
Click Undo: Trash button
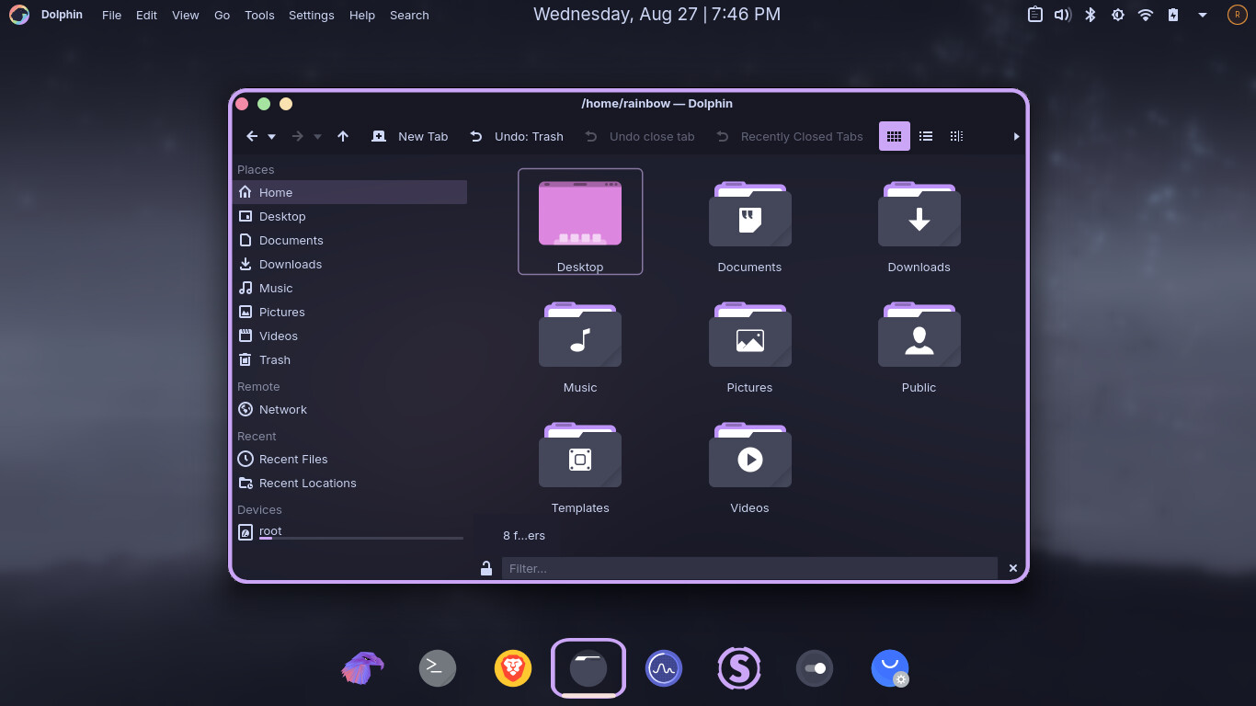(x=517, y=136)
